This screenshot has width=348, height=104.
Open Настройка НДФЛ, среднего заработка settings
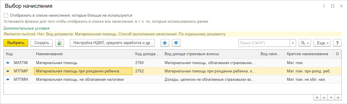112,43
